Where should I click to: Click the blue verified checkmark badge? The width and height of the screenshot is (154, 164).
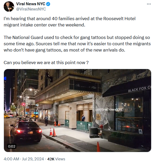click(48, 4)
